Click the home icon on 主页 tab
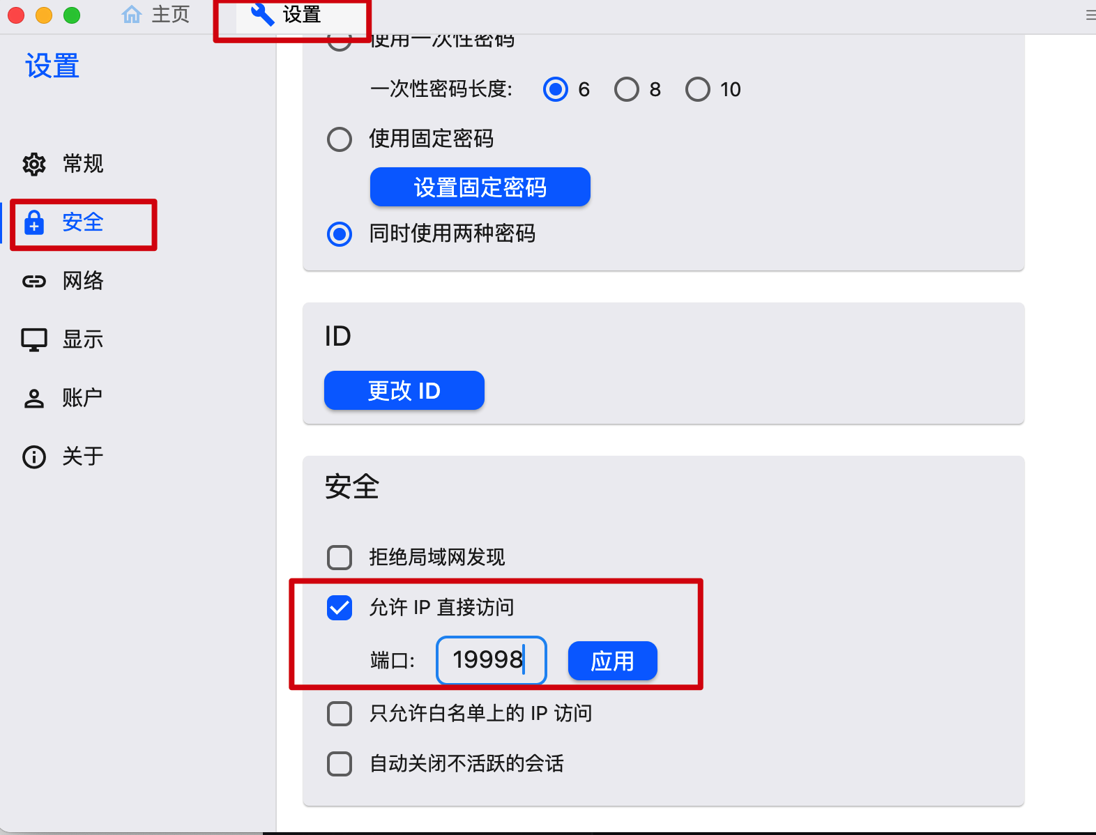This screenshot has height=835, width=1096. click(x=132, y=14)
